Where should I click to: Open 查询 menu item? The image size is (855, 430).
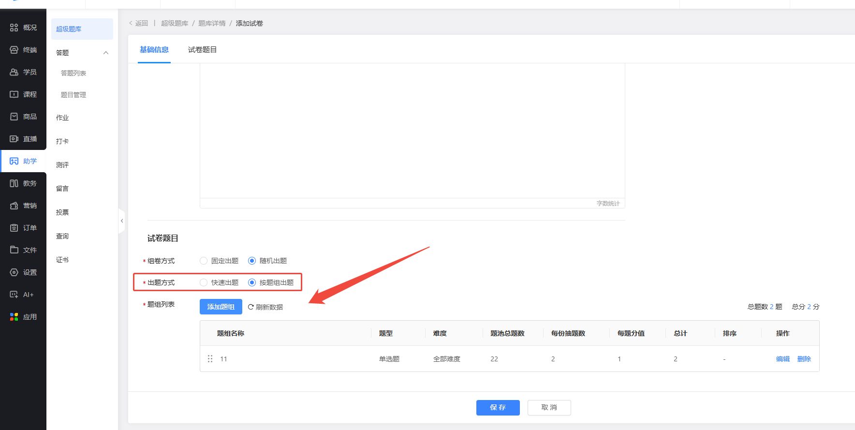click(62, 236)
